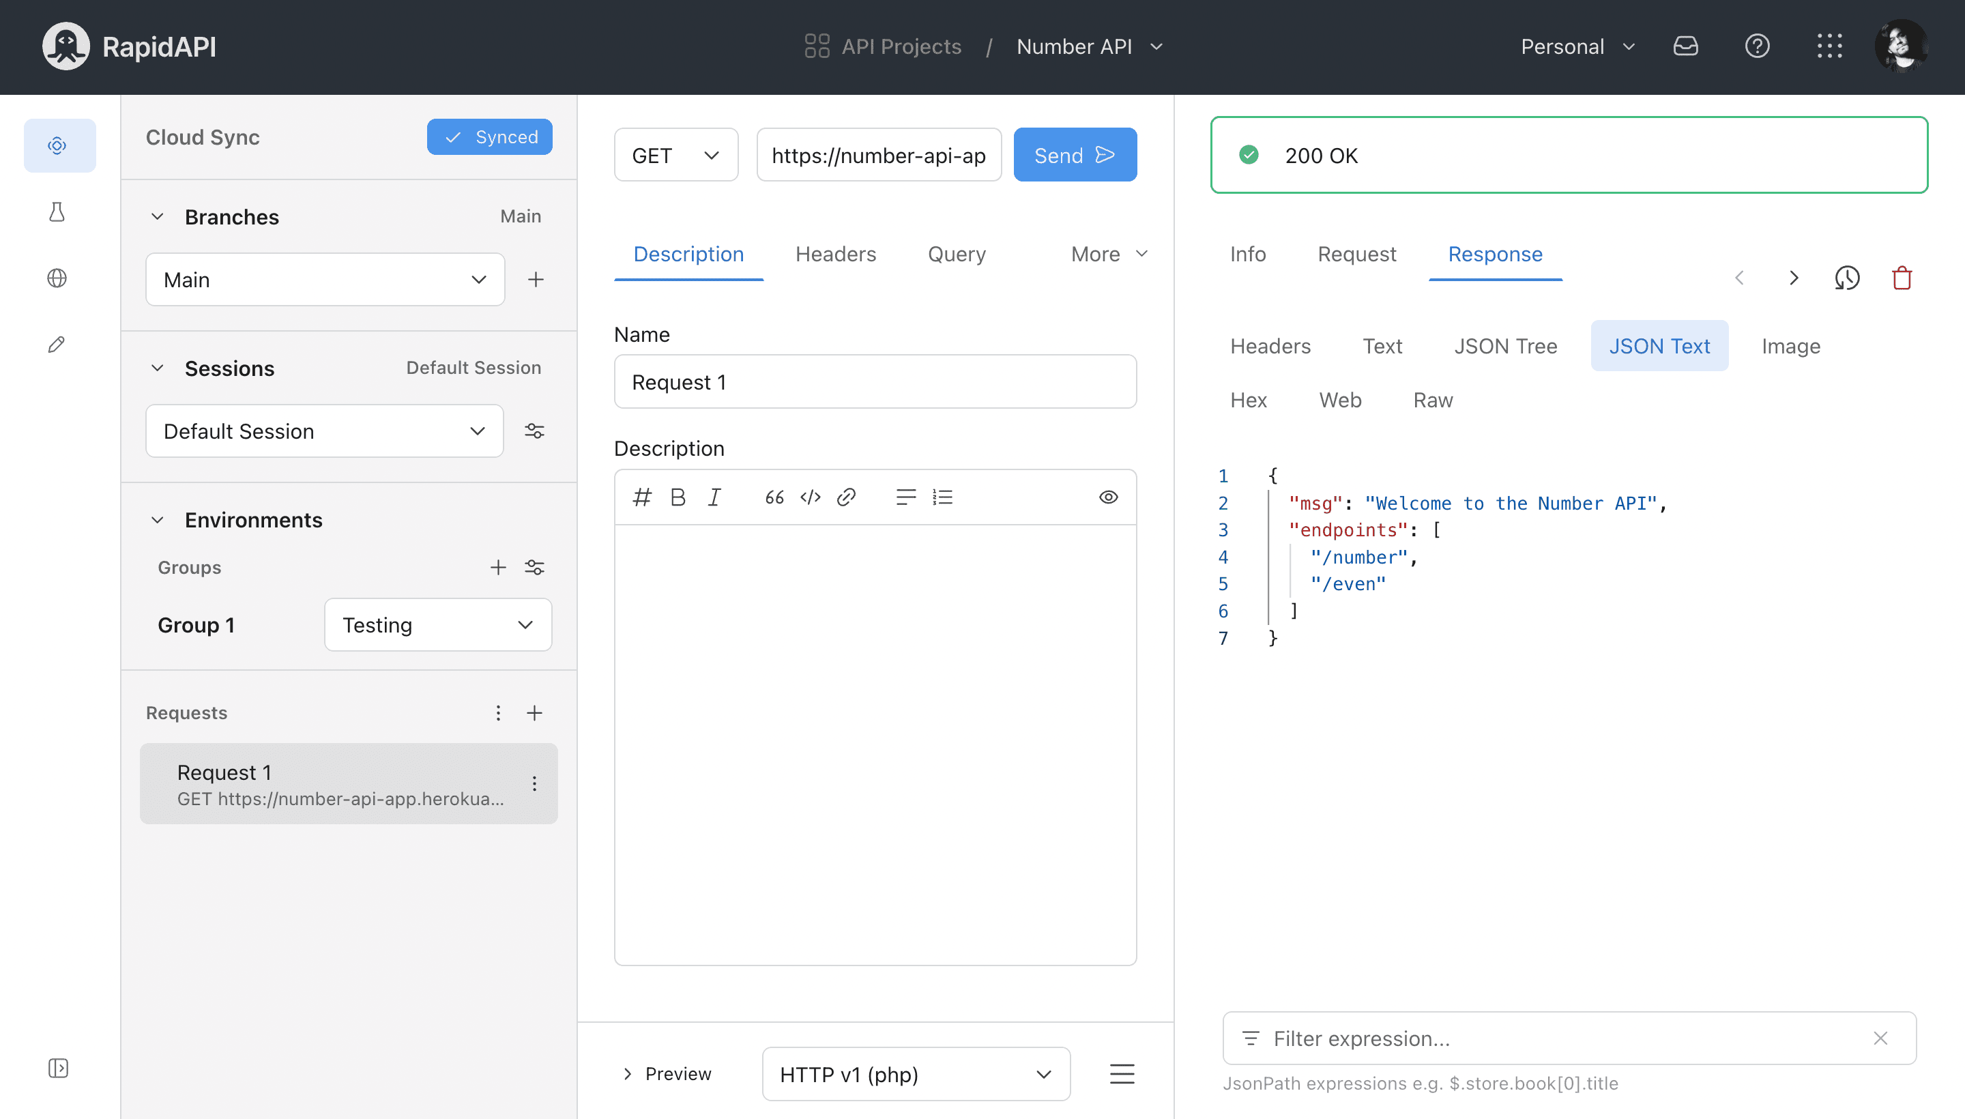Add a new environment group
This screenshot has height=1119, width=1965.
498,568
